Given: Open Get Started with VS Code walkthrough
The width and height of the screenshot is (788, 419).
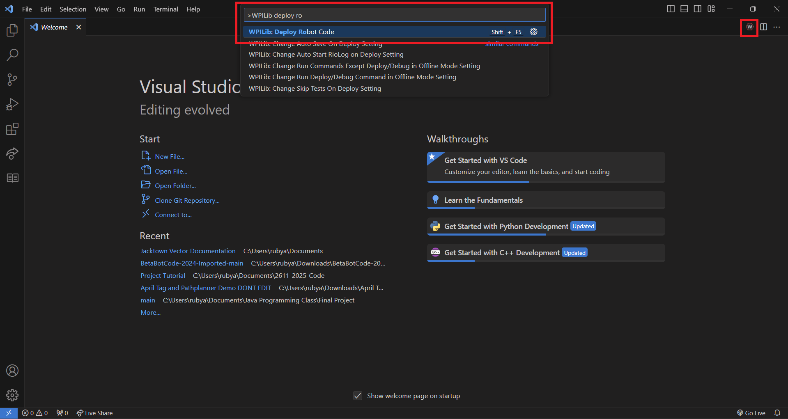Looking at the screenshot, I should pos(546,167).
